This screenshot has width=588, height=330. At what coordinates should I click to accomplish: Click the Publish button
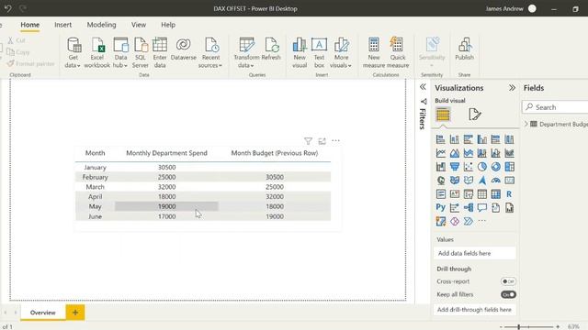tap(464, 49)
